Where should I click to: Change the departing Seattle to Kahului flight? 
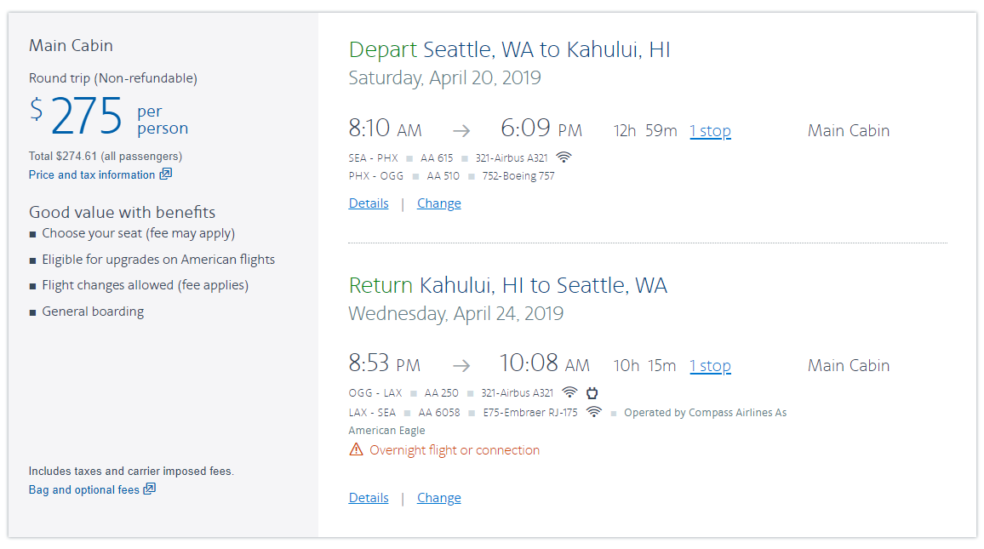[x=439, y=203]
